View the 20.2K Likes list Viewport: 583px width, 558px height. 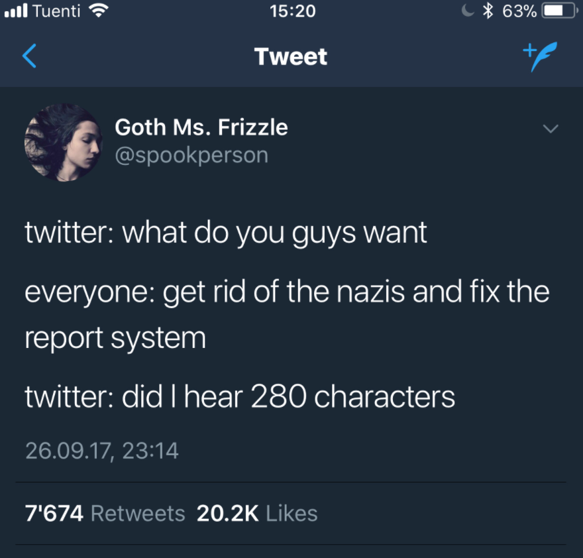(257, 514)
